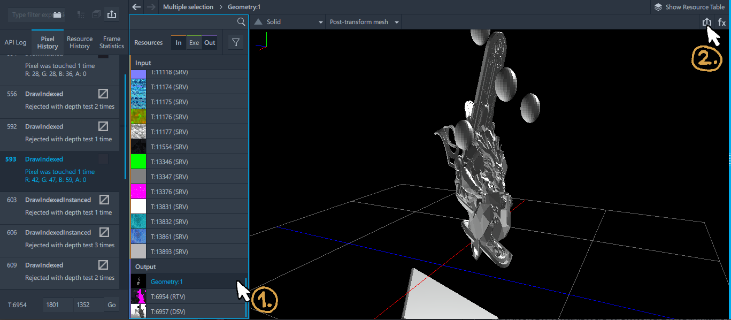
Task: Switch to the Resource History tab
Action: (80, 42)
